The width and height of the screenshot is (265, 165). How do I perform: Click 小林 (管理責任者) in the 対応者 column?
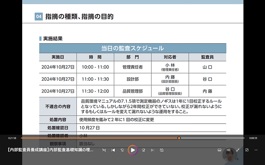point(170,67)
